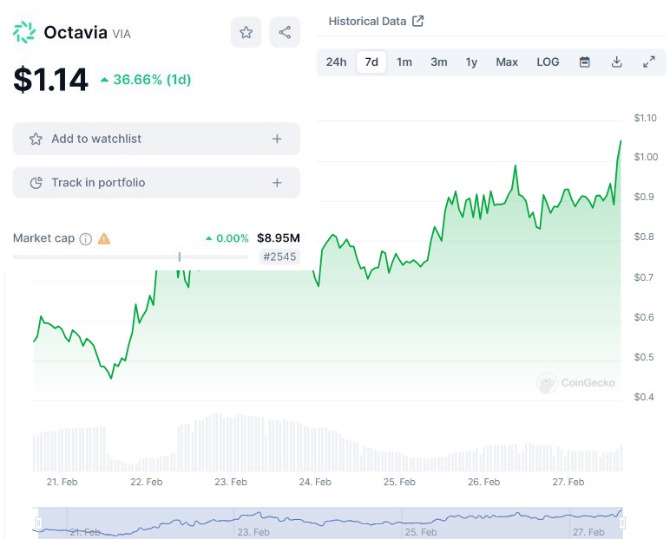Click the Track in portfolio pie icon

point(36,183)
